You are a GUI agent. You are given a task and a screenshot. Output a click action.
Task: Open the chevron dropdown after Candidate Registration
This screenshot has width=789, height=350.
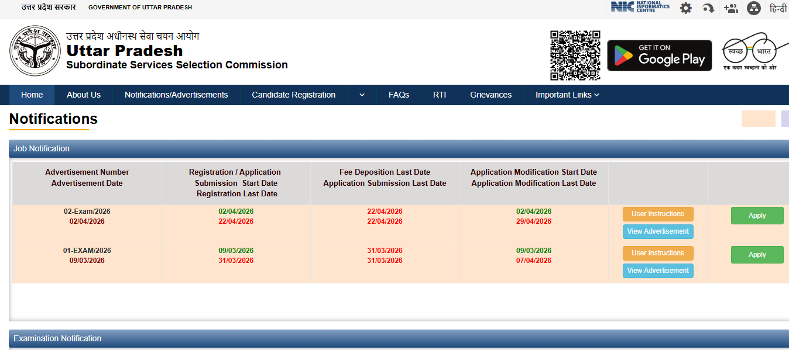(x=362, y=95)
